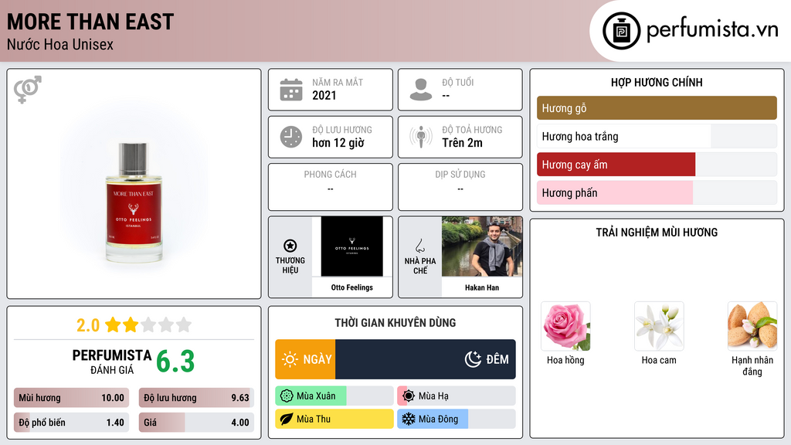791x445 pixels.
Task: Click the 6.3 Perfumista score
Action: tap(175, 362)
